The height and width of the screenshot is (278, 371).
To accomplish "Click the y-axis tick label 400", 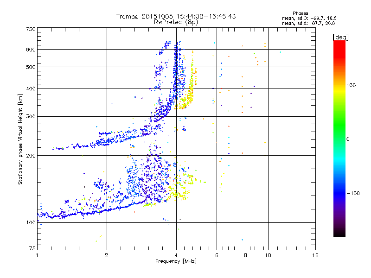I will point(31,88).
